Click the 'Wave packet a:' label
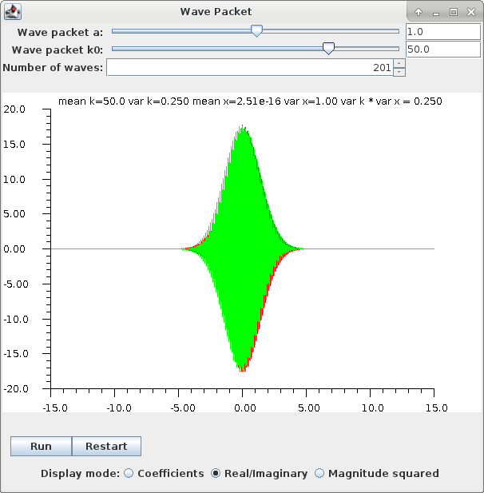The width and height of the screenshot is (484, 493). click(x=60, y=33)
